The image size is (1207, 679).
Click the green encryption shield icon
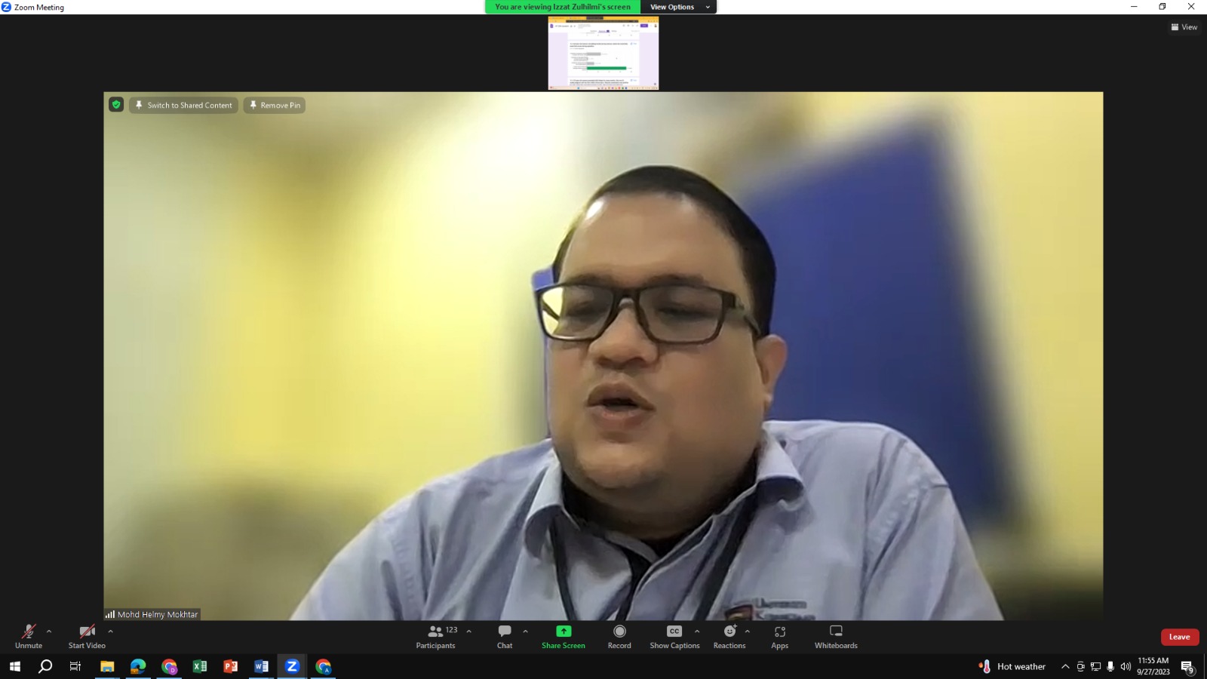[116, 105]
